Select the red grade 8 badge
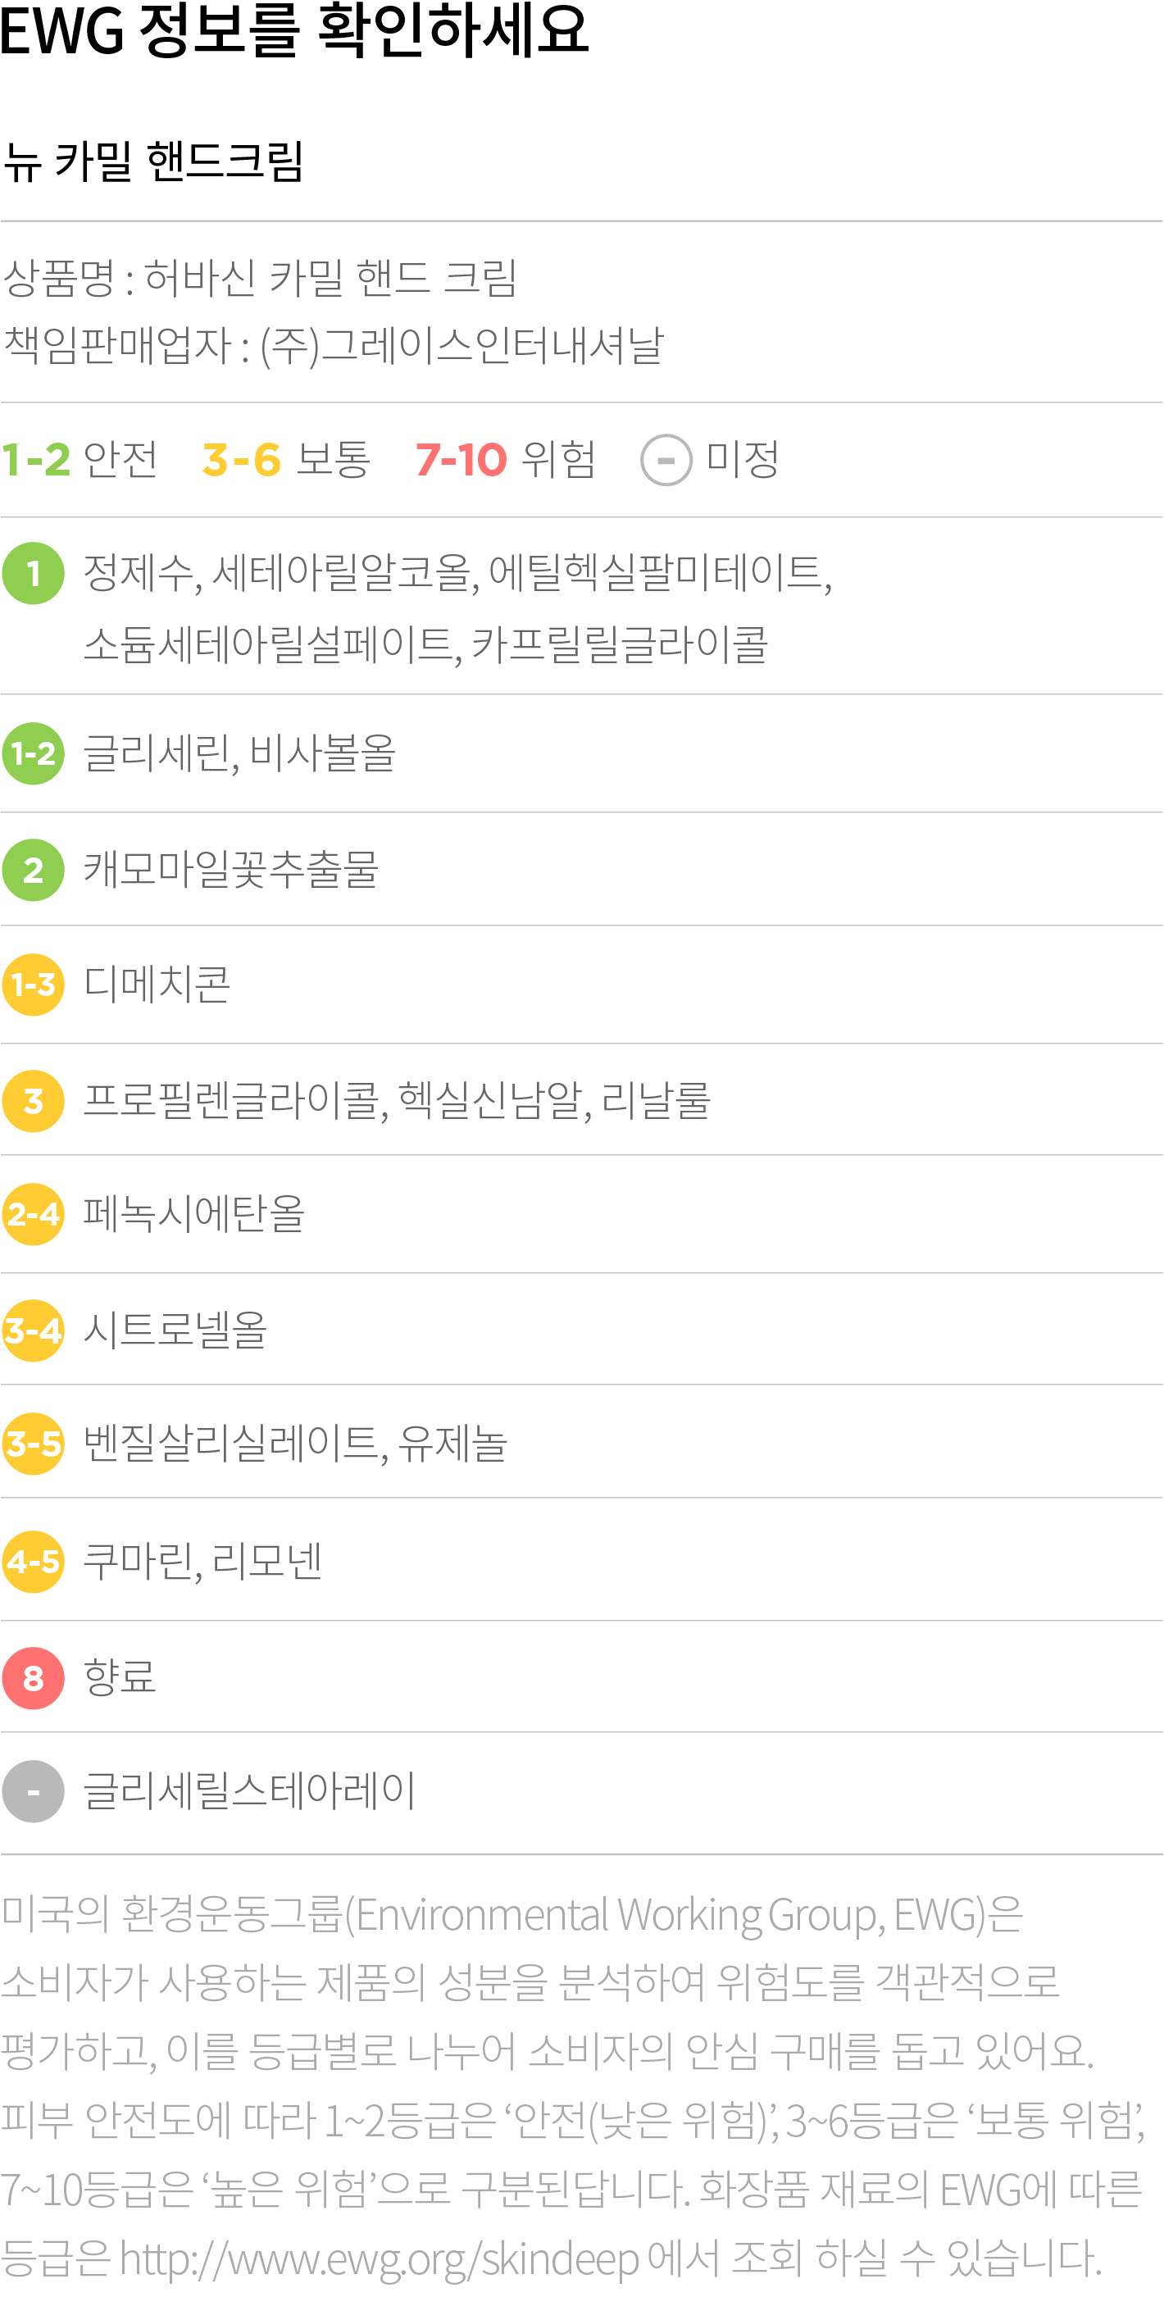1164x2297 pixels. tap(33, 1677)
